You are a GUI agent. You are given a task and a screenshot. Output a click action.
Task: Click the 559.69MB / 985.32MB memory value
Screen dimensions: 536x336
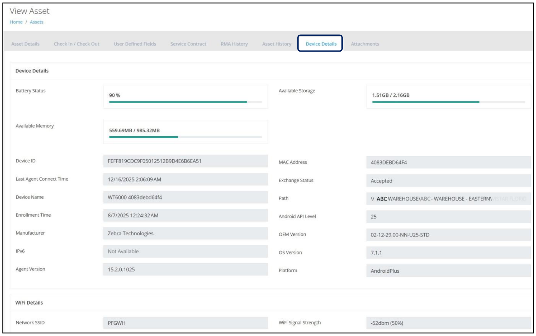(x=134, y=130)
